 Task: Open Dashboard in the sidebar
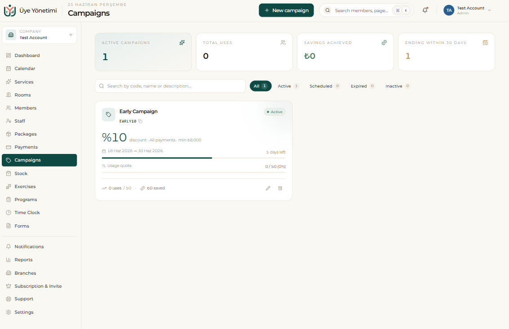click(39, 56)
